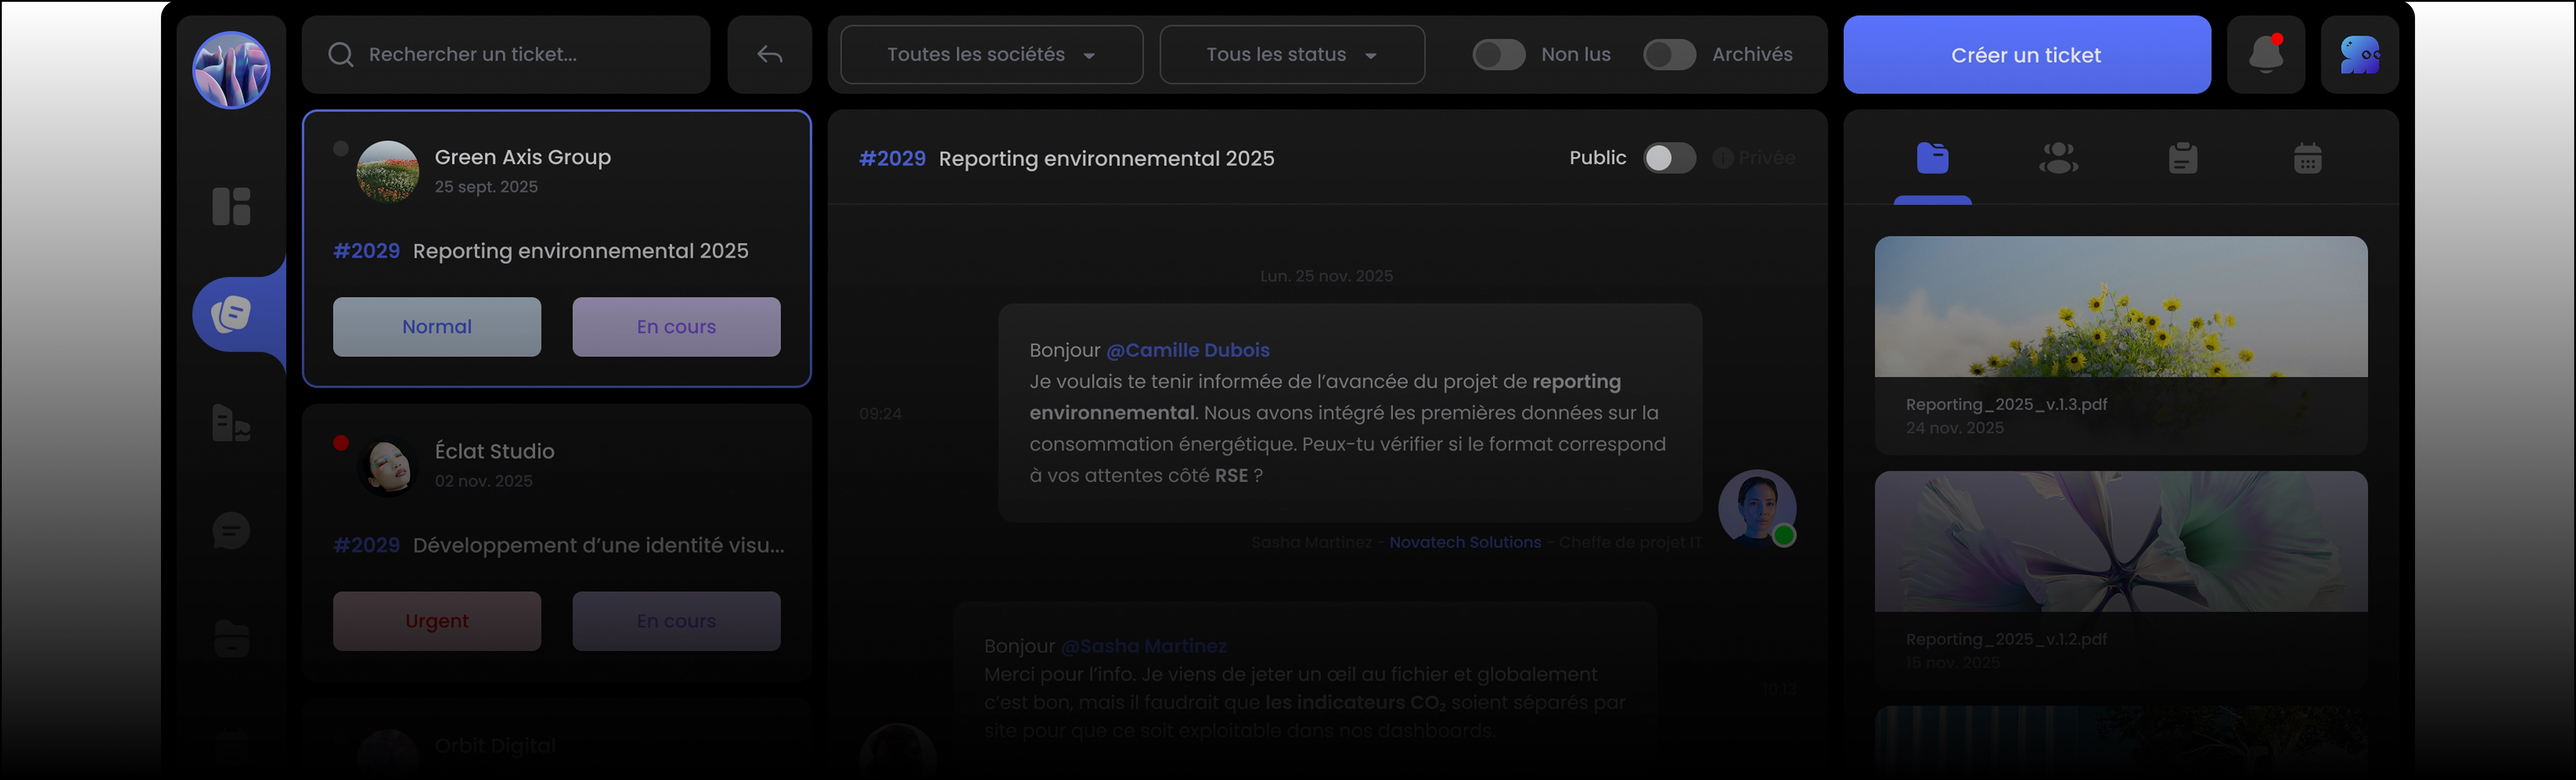This screenshot has width=2576, height=780.
Task: Switch to the clipboard notes tab icon
Action: 2183,158
